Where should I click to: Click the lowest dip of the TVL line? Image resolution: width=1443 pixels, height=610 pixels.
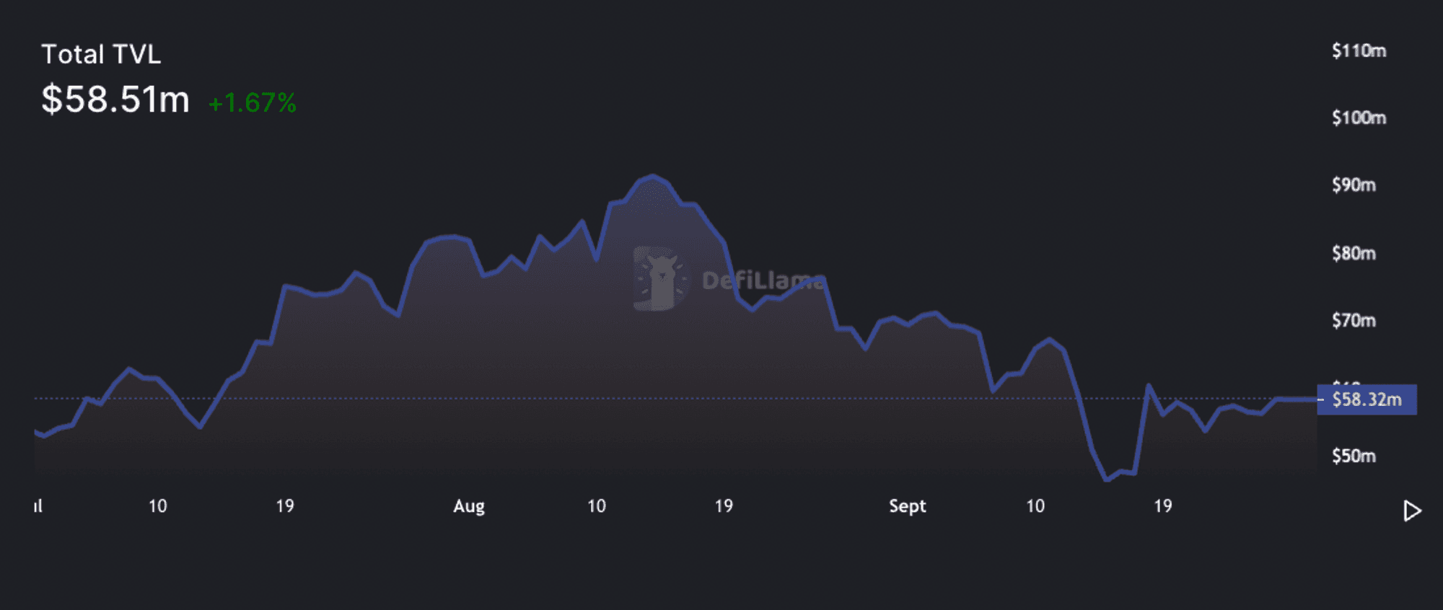[x=1107, y=479]
